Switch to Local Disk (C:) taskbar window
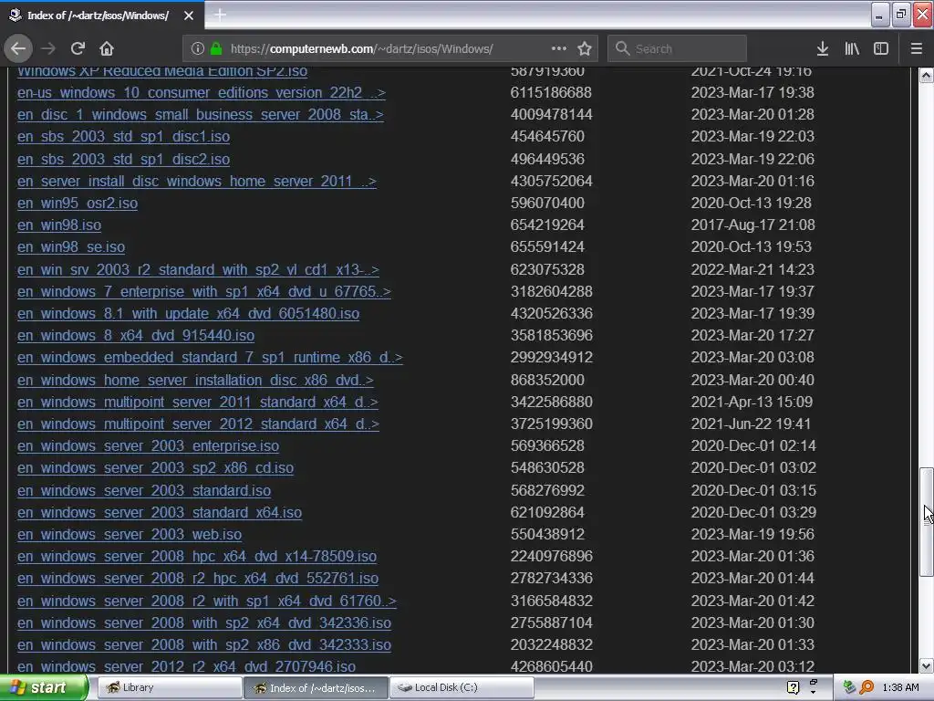Screen dimensions: 934x701 [x=462, y=687]
